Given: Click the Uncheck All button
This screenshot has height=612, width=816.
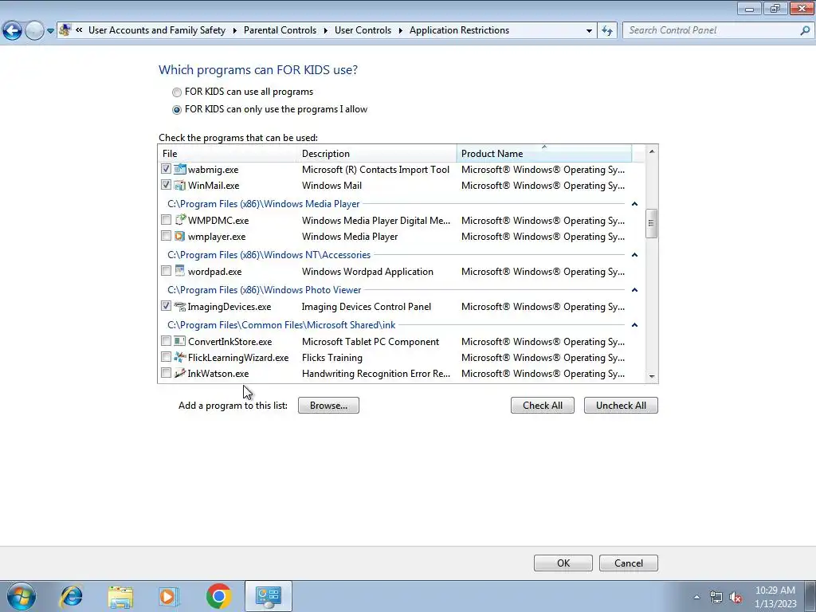Looking at the screenshot, I should 621,406.
